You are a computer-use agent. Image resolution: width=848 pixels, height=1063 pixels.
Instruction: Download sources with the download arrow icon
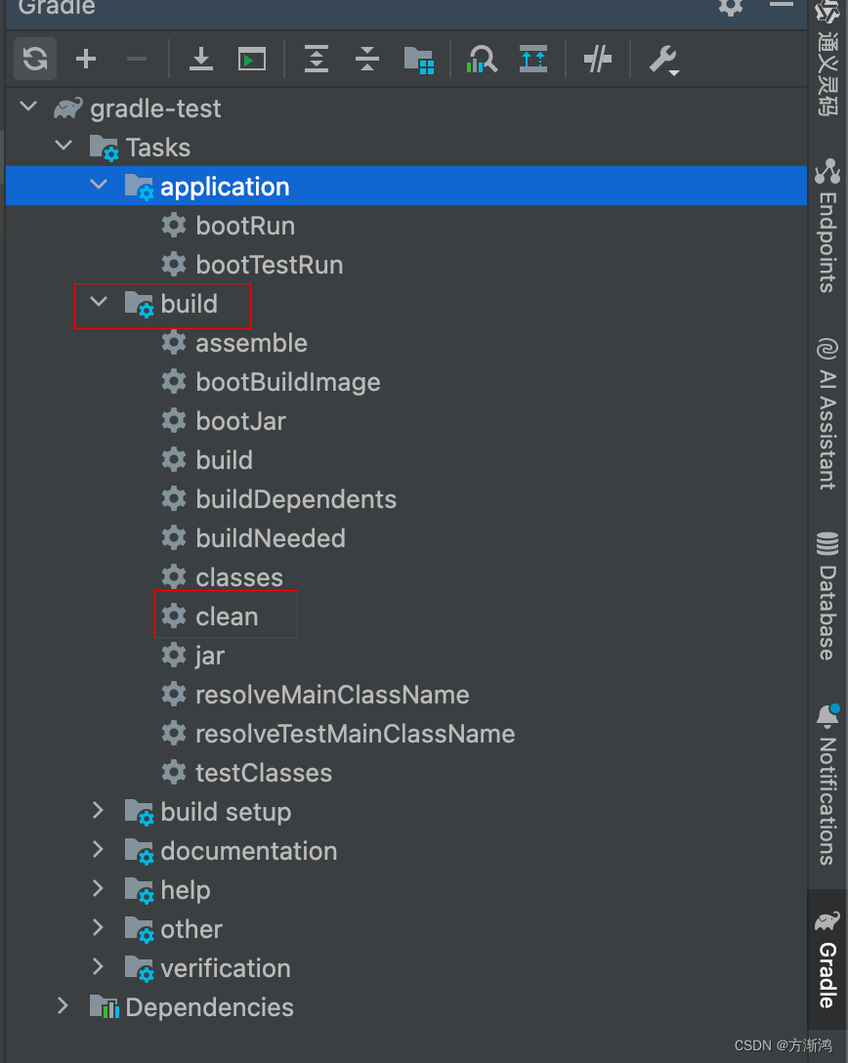click(200, 59)
